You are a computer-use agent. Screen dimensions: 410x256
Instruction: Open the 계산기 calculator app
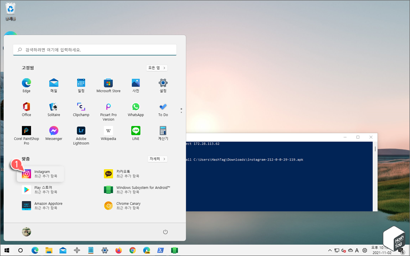(163, 133)
